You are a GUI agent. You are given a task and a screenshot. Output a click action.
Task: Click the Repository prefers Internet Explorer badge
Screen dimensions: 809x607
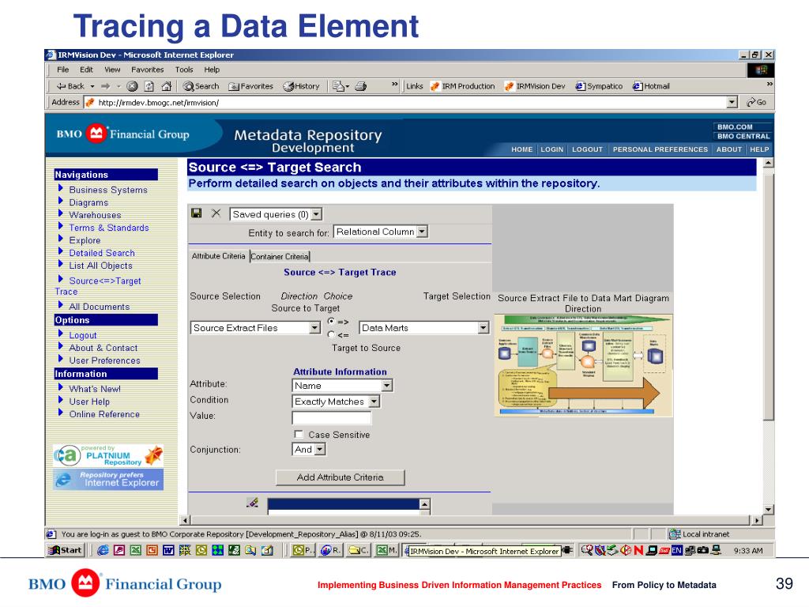coord(108,479)
